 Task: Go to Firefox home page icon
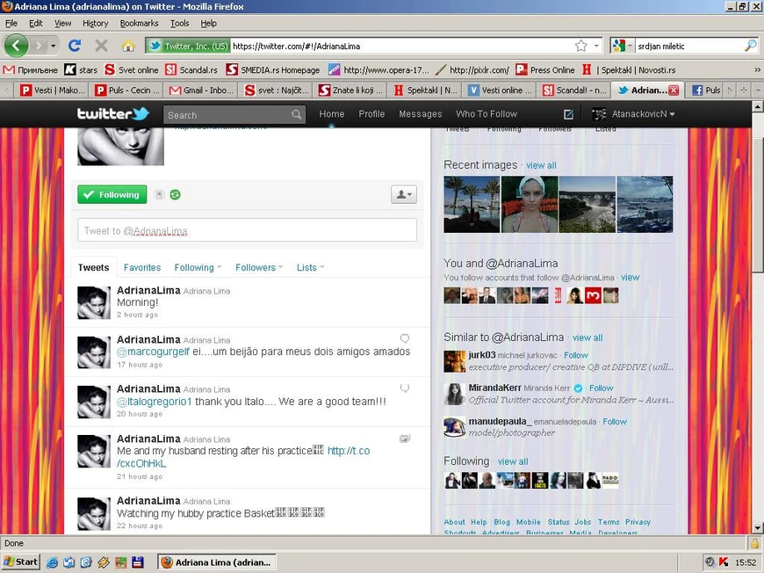127,46
